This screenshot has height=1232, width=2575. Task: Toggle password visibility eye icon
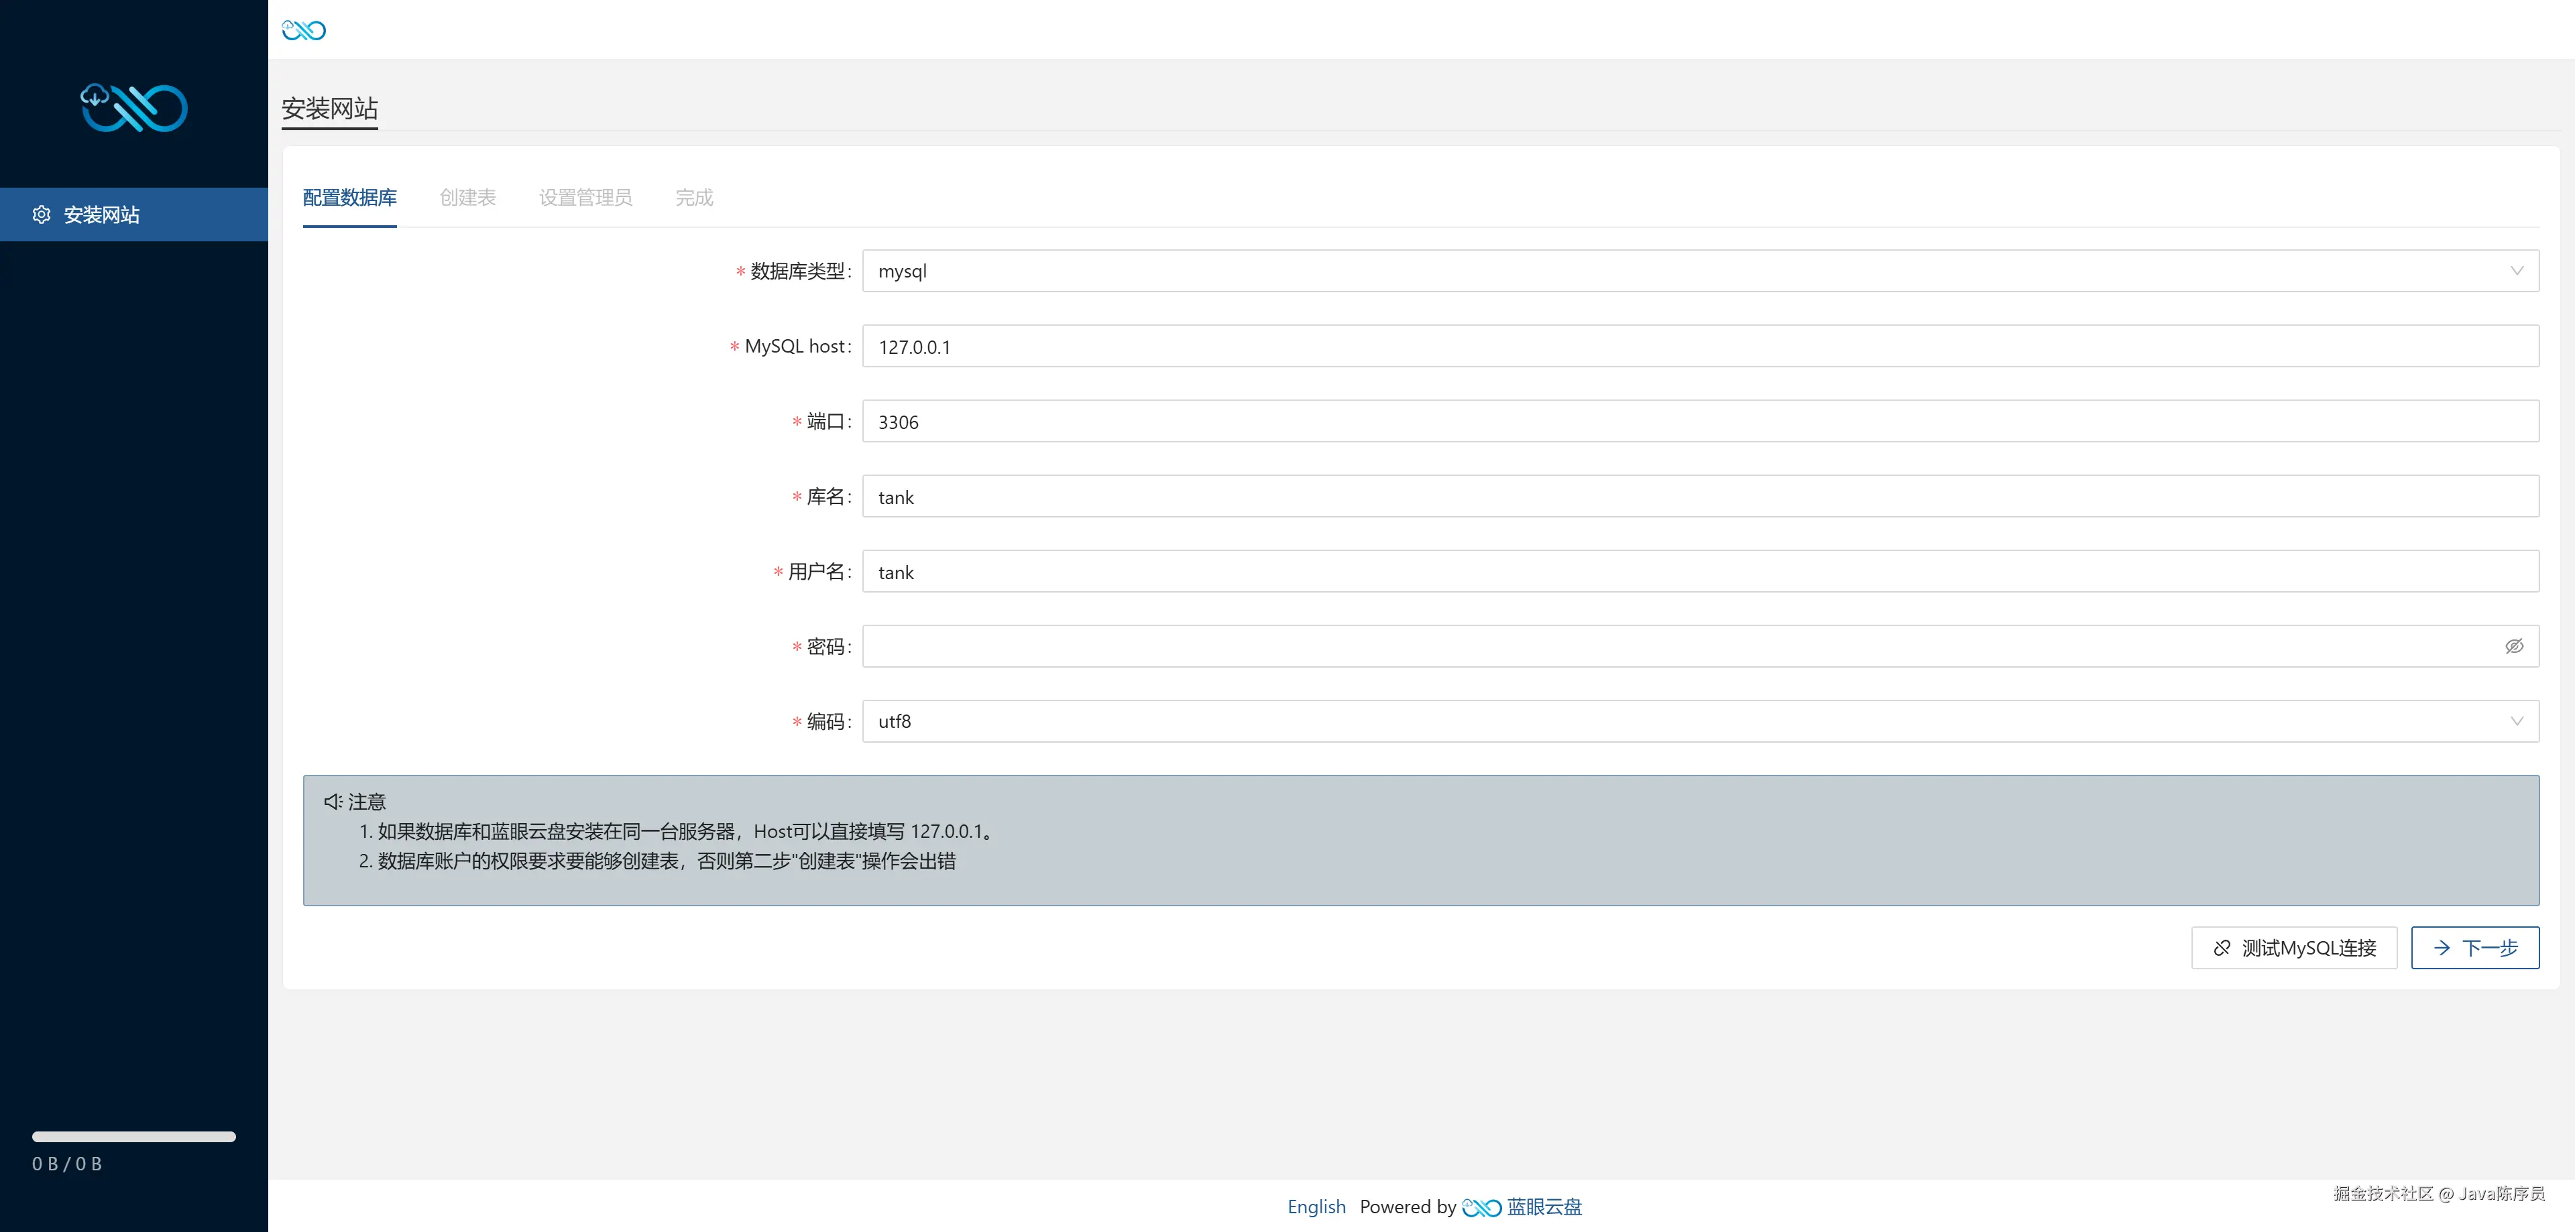pyautogui.click(x=2514, y=646)
